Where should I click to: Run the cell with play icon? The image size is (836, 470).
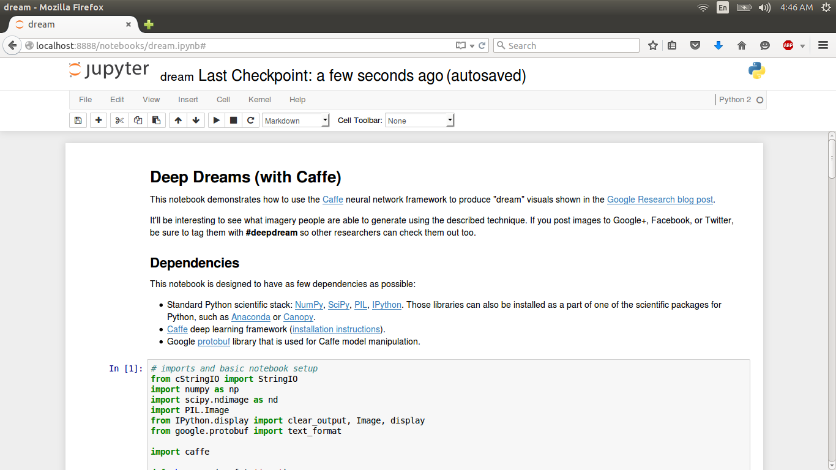click(216, 121)
